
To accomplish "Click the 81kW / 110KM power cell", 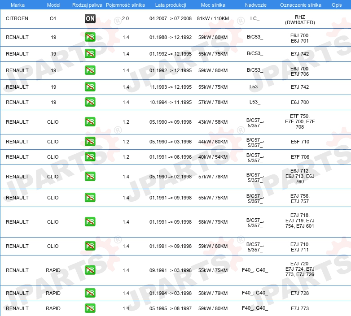I will (213, 18).
